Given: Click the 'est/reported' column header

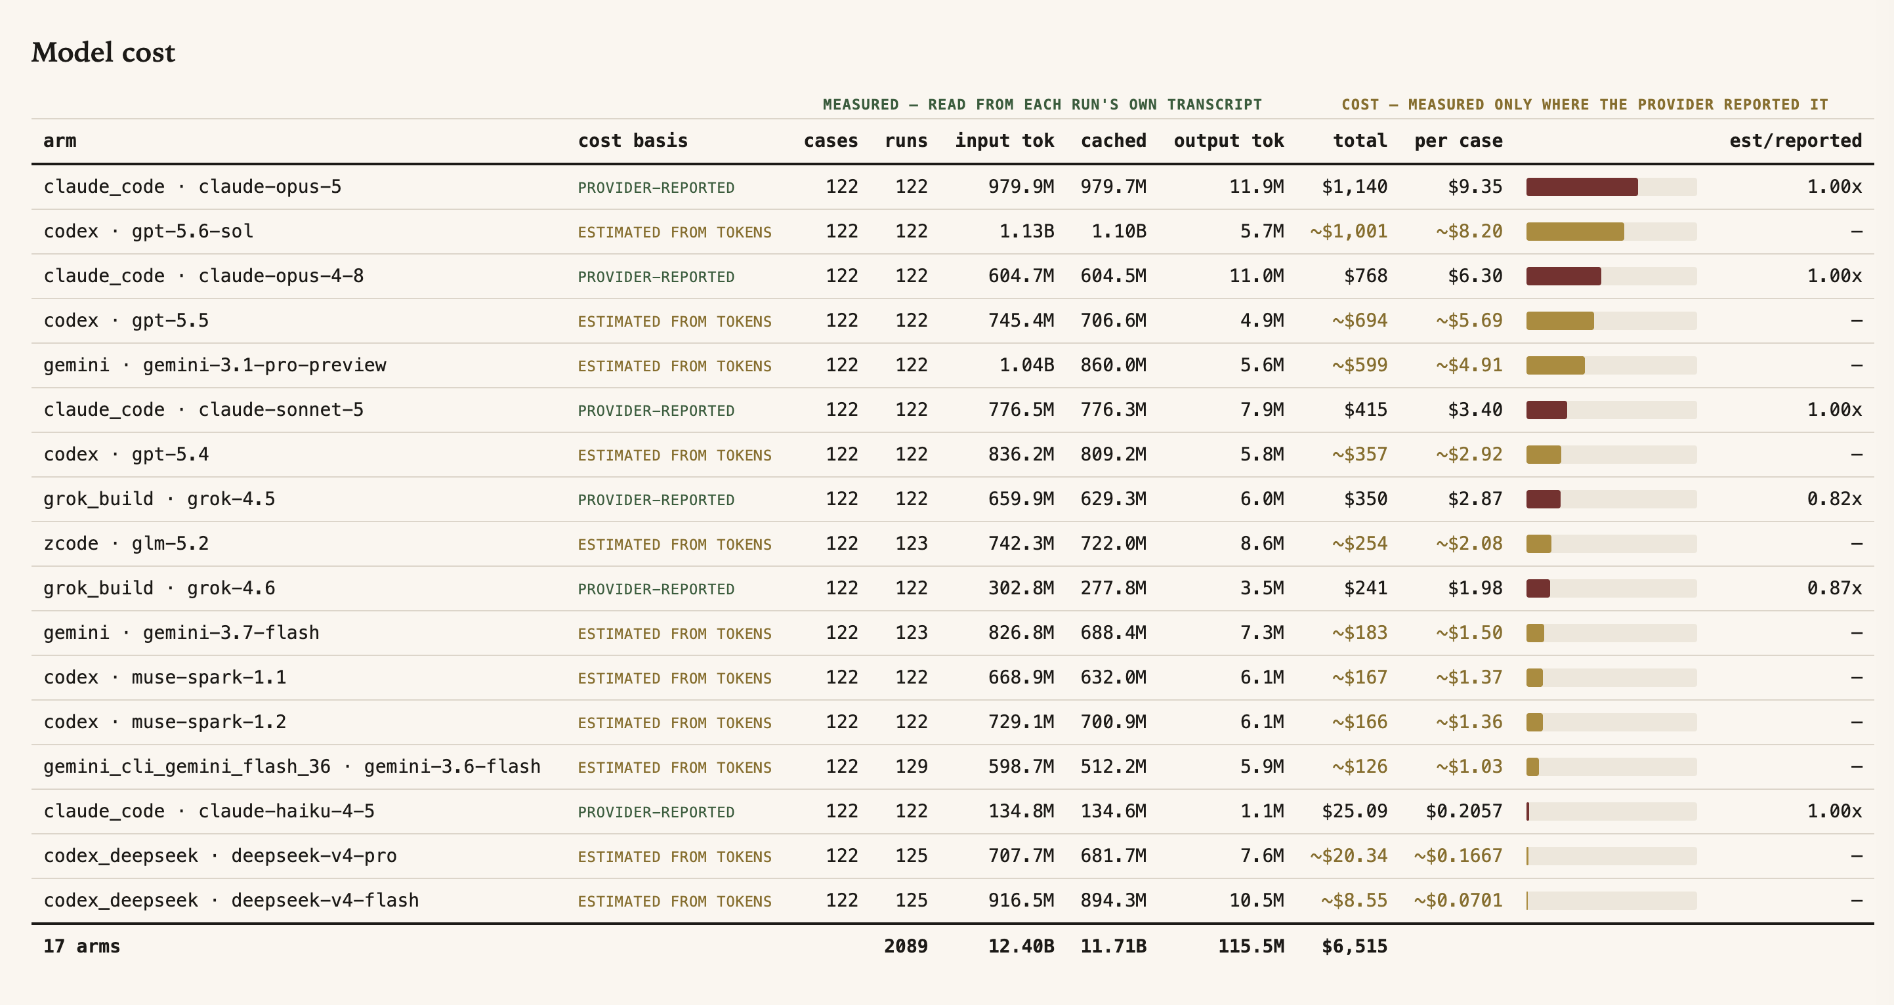Looking at the screenshot, I should pyautogui.click(x=1796, y=140).
